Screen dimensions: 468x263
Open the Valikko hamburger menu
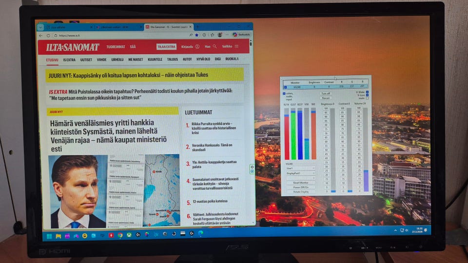pyautogui.click(x=236, y=46)
